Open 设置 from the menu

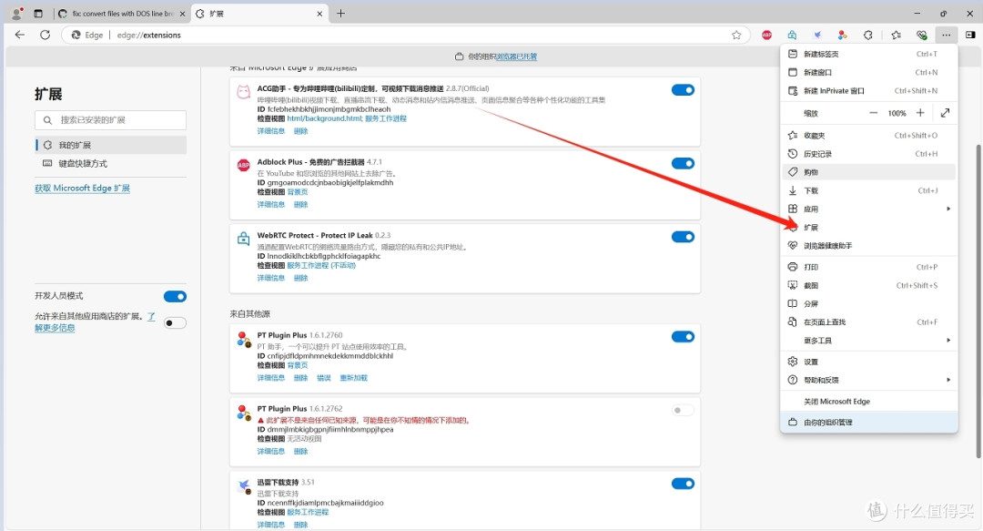[810, 362]
